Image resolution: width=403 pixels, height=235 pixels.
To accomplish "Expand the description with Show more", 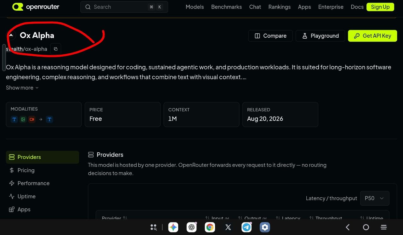I will click(22, 88).
